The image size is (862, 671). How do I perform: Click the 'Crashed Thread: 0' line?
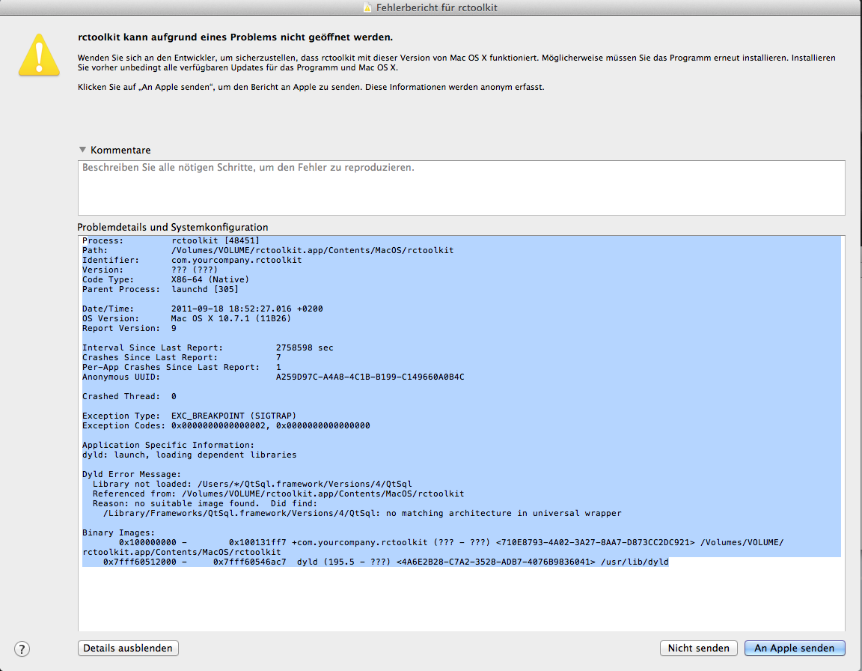coord(129,396)
